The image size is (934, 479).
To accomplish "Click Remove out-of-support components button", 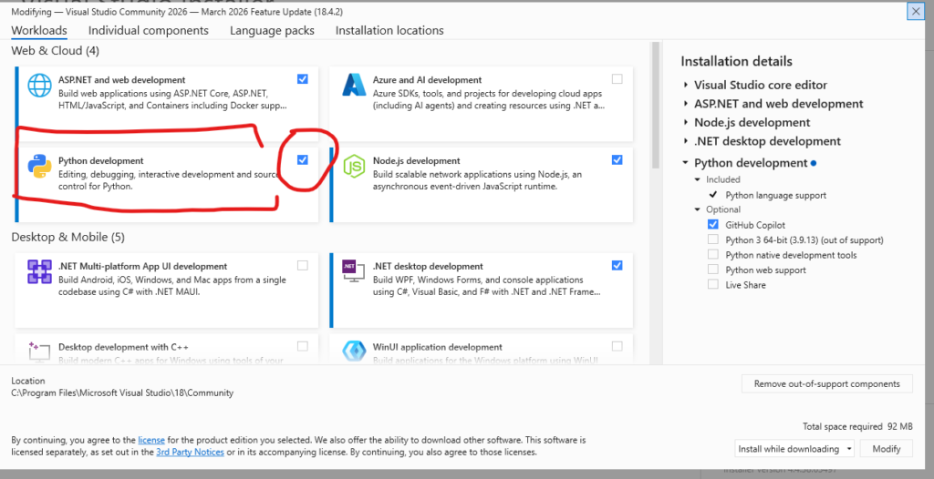I will [826, 384].
